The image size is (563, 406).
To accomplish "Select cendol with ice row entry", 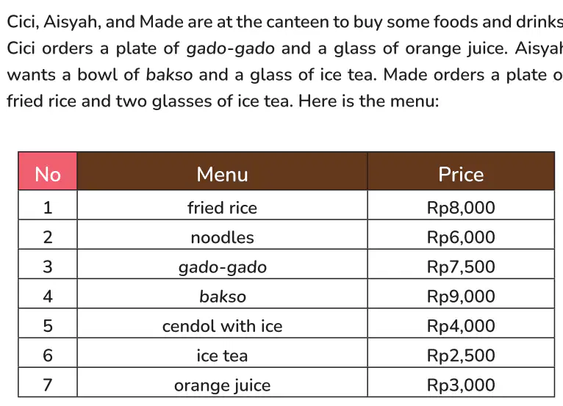I will pyautogui.click(x=222, y=324).
